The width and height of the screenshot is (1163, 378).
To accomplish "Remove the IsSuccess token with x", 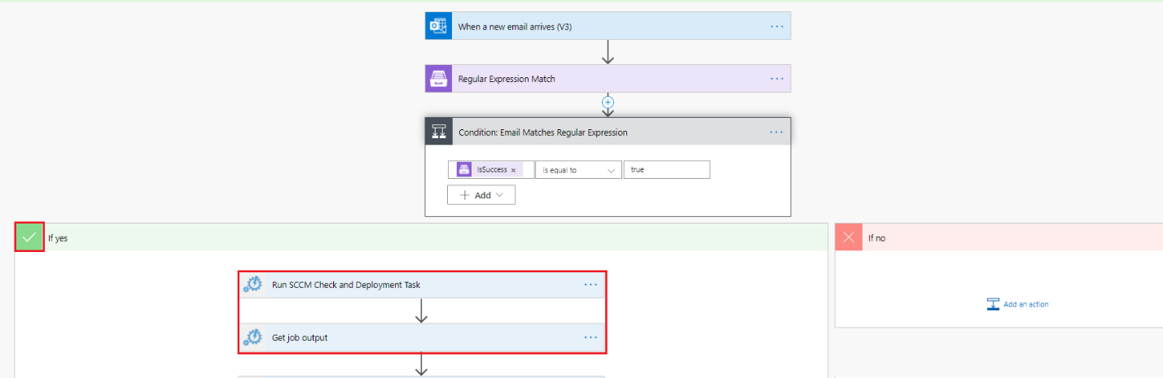I will [513, 170].
